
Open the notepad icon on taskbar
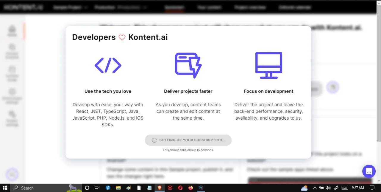point(149,188)
